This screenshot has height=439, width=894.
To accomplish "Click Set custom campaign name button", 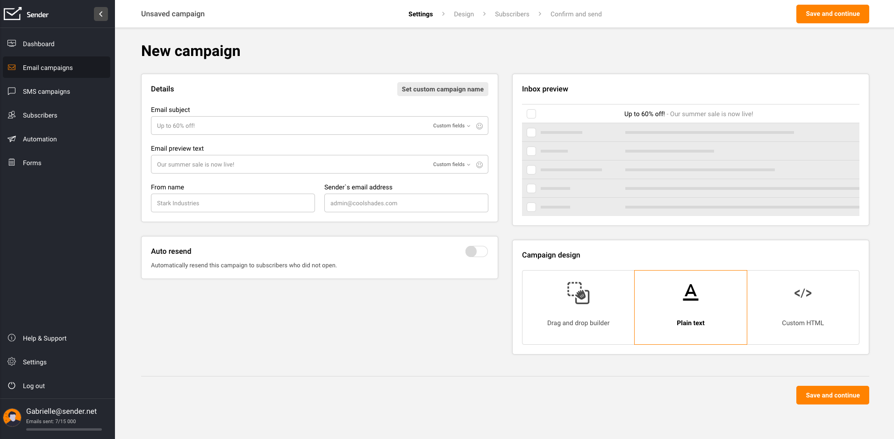I will coord(442,89).
